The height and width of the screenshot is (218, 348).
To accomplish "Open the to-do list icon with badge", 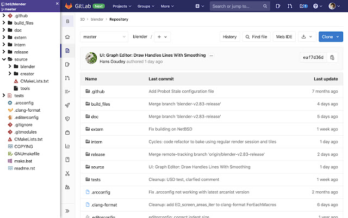I will click(303, 6).
